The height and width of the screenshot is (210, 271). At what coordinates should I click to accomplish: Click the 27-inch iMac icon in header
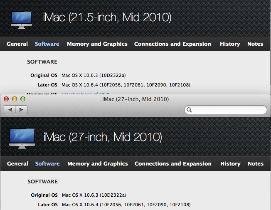[22, 138]
